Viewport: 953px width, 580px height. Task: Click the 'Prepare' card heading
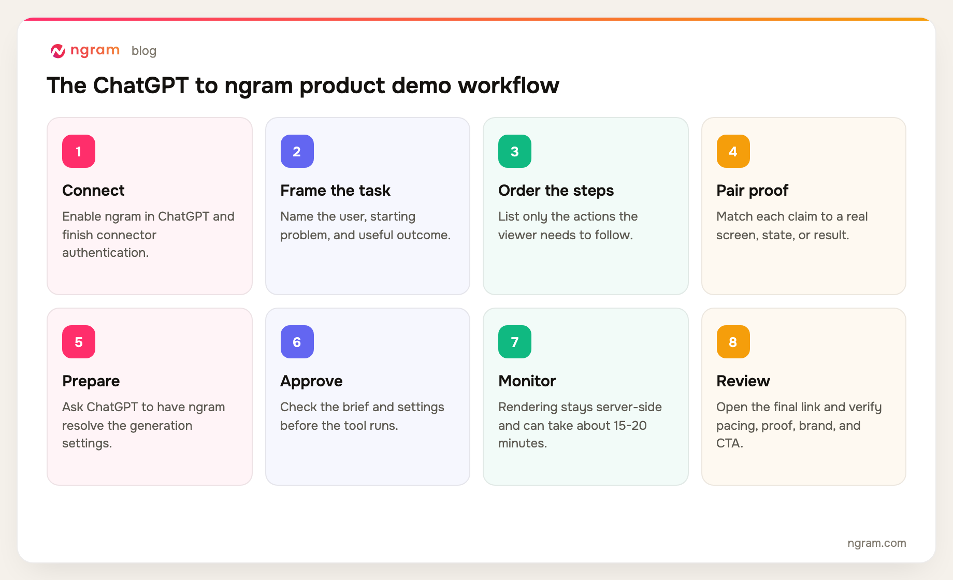pyautogui.click(x=91, y=381)
